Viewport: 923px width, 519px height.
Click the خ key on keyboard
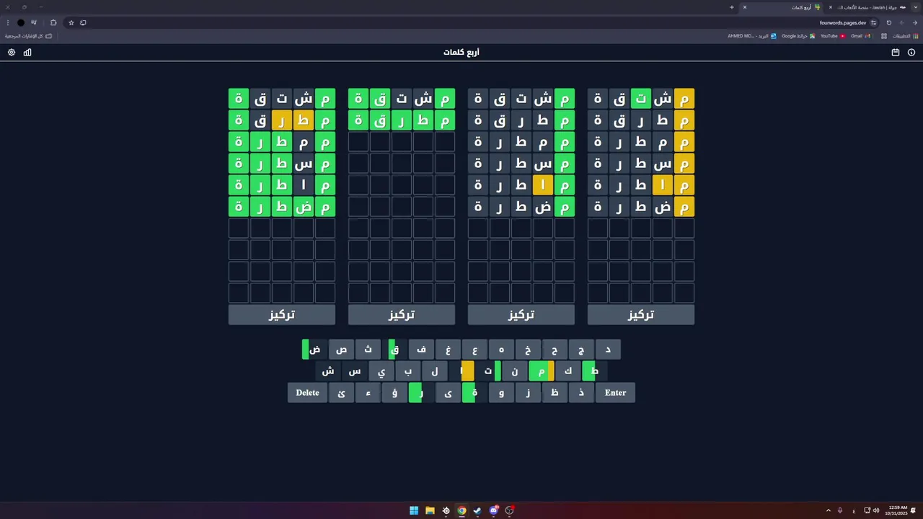pos(528,350)
